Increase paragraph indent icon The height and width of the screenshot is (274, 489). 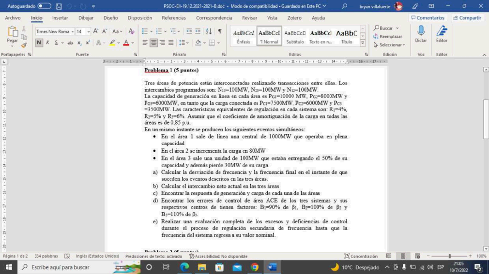(x=198, y=31)
